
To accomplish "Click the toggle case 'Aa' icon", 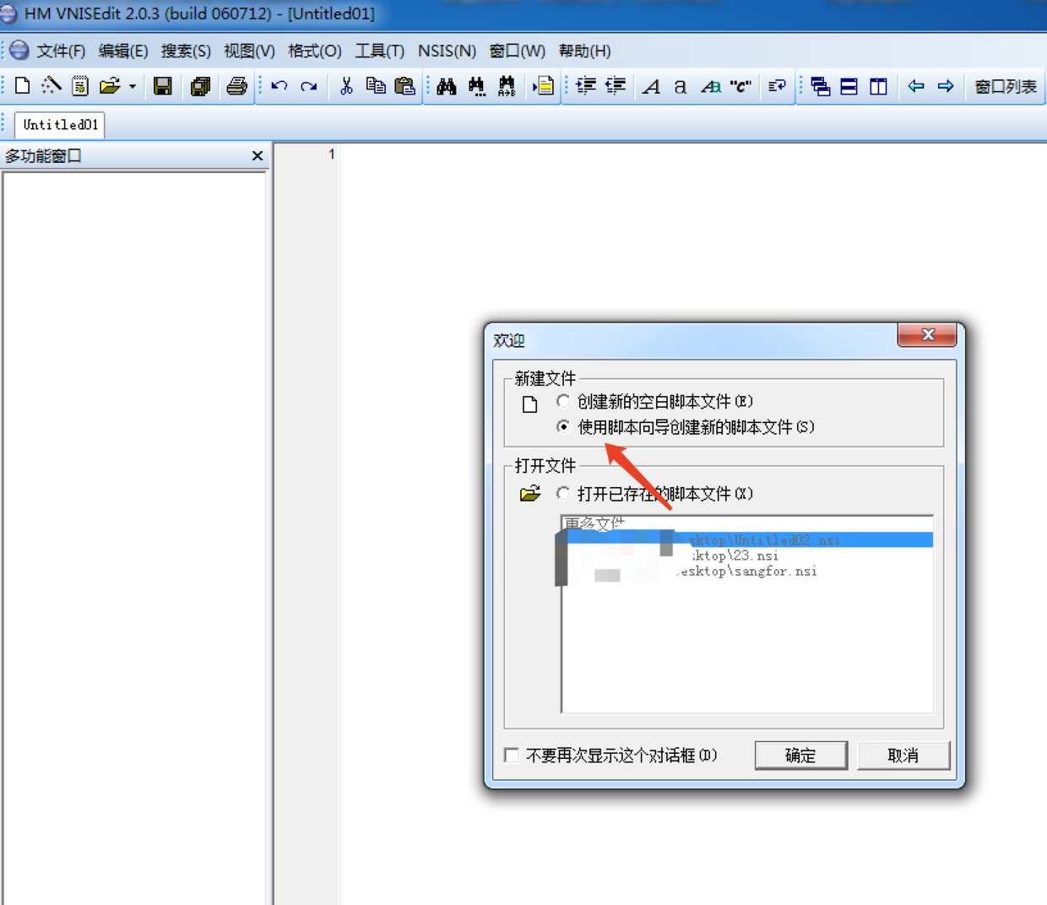I will (711, 86).
